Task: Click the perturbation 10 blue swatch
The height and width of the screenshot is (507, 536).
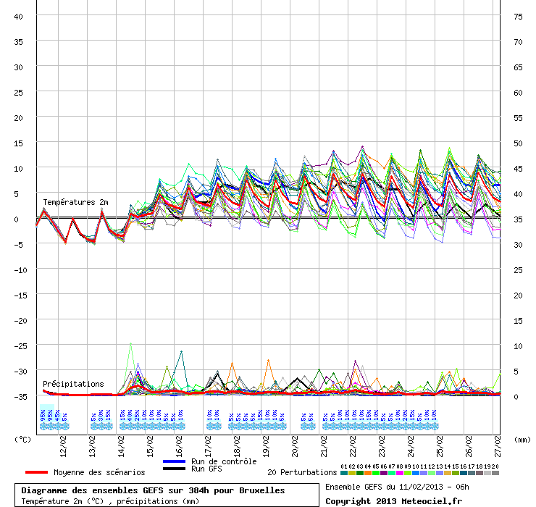Action: [416, 473]
